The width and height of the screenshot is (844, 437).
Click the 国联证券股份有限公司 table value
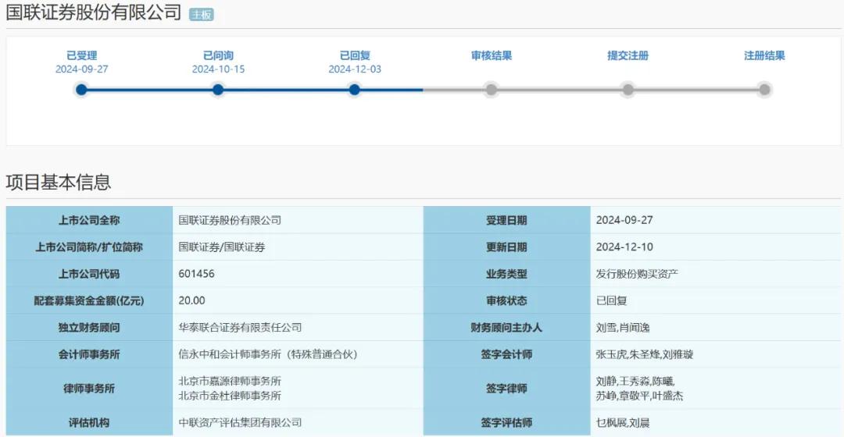230,220
